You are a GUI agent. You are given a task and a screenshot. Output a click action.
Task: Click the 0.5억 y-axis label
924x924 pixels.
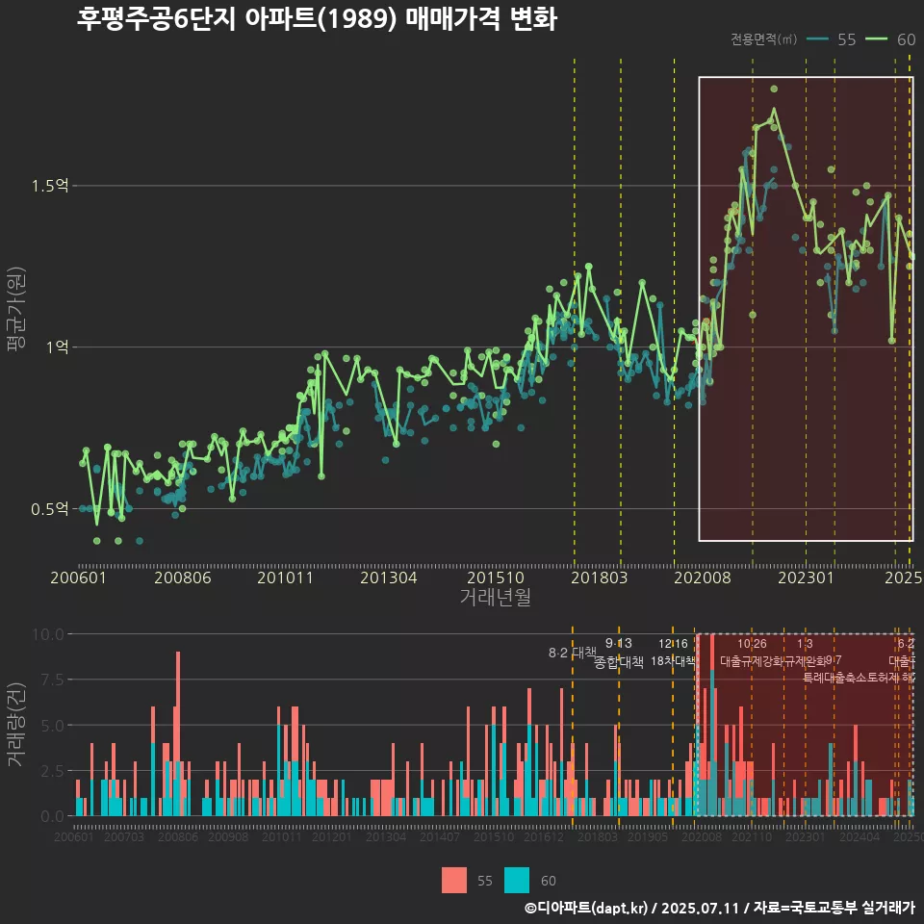coord(50,508)
